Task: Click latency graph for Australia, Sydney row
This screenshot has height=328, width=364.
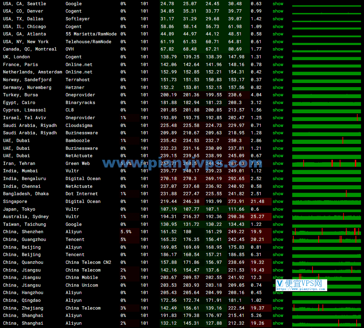Action: click(326, 217)
